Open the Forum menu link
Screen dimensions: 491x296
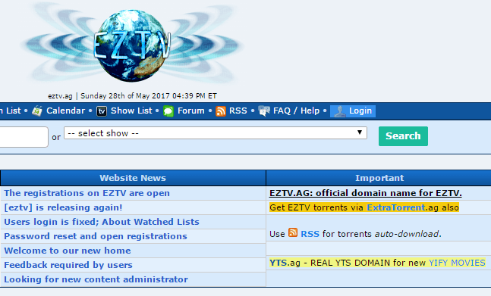tap(190, 111)
